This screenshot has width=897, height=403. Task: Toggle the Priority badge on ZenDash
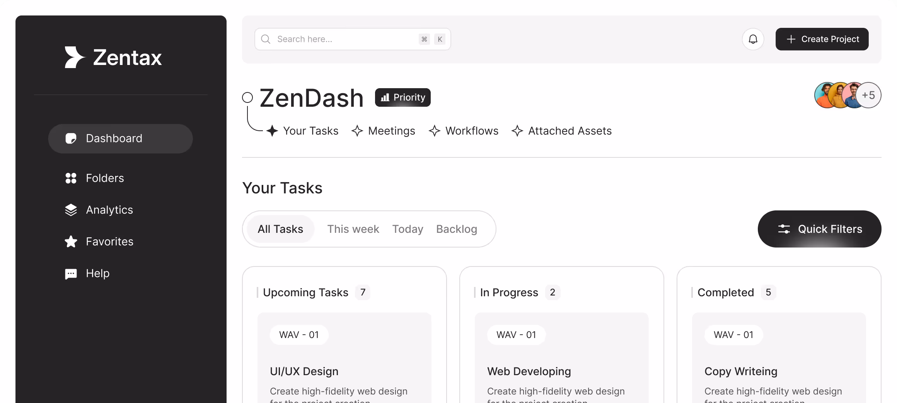pos(402,97)
